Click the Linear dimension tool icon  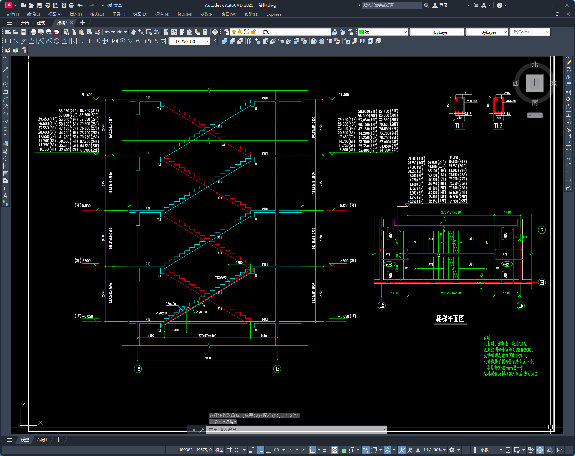click(8, 41)
